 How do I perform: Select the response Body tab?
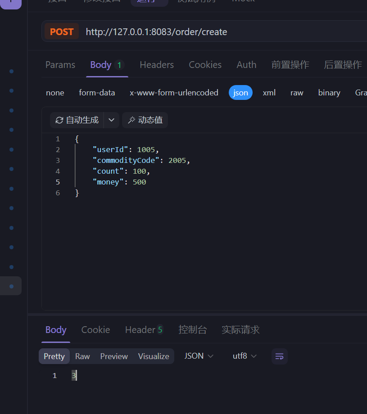(x=56, y=330)
